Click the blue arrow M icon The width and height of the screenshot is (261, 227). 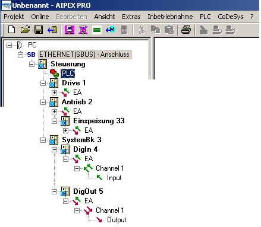point(111,30)
